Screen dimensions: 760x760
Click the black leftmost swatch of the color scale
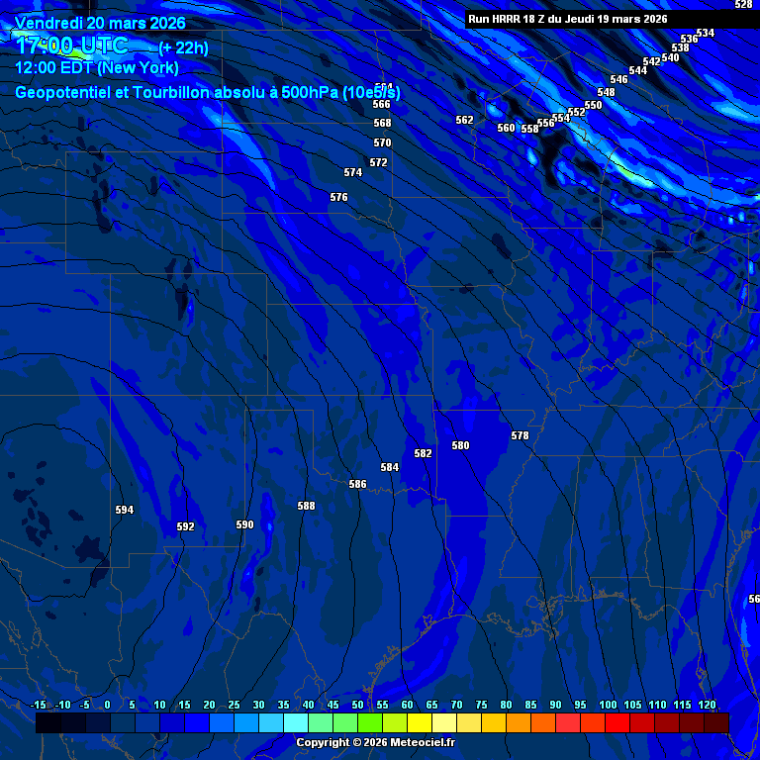click(x=47, y=723)
